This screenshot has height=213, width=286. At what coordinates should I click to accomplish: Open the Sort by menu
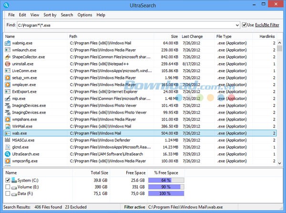[x=50, y=15]
